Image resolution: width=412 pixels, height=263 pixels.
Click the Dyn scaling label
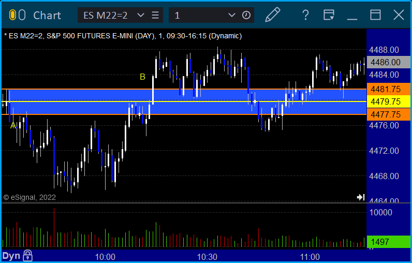point(11,256)
